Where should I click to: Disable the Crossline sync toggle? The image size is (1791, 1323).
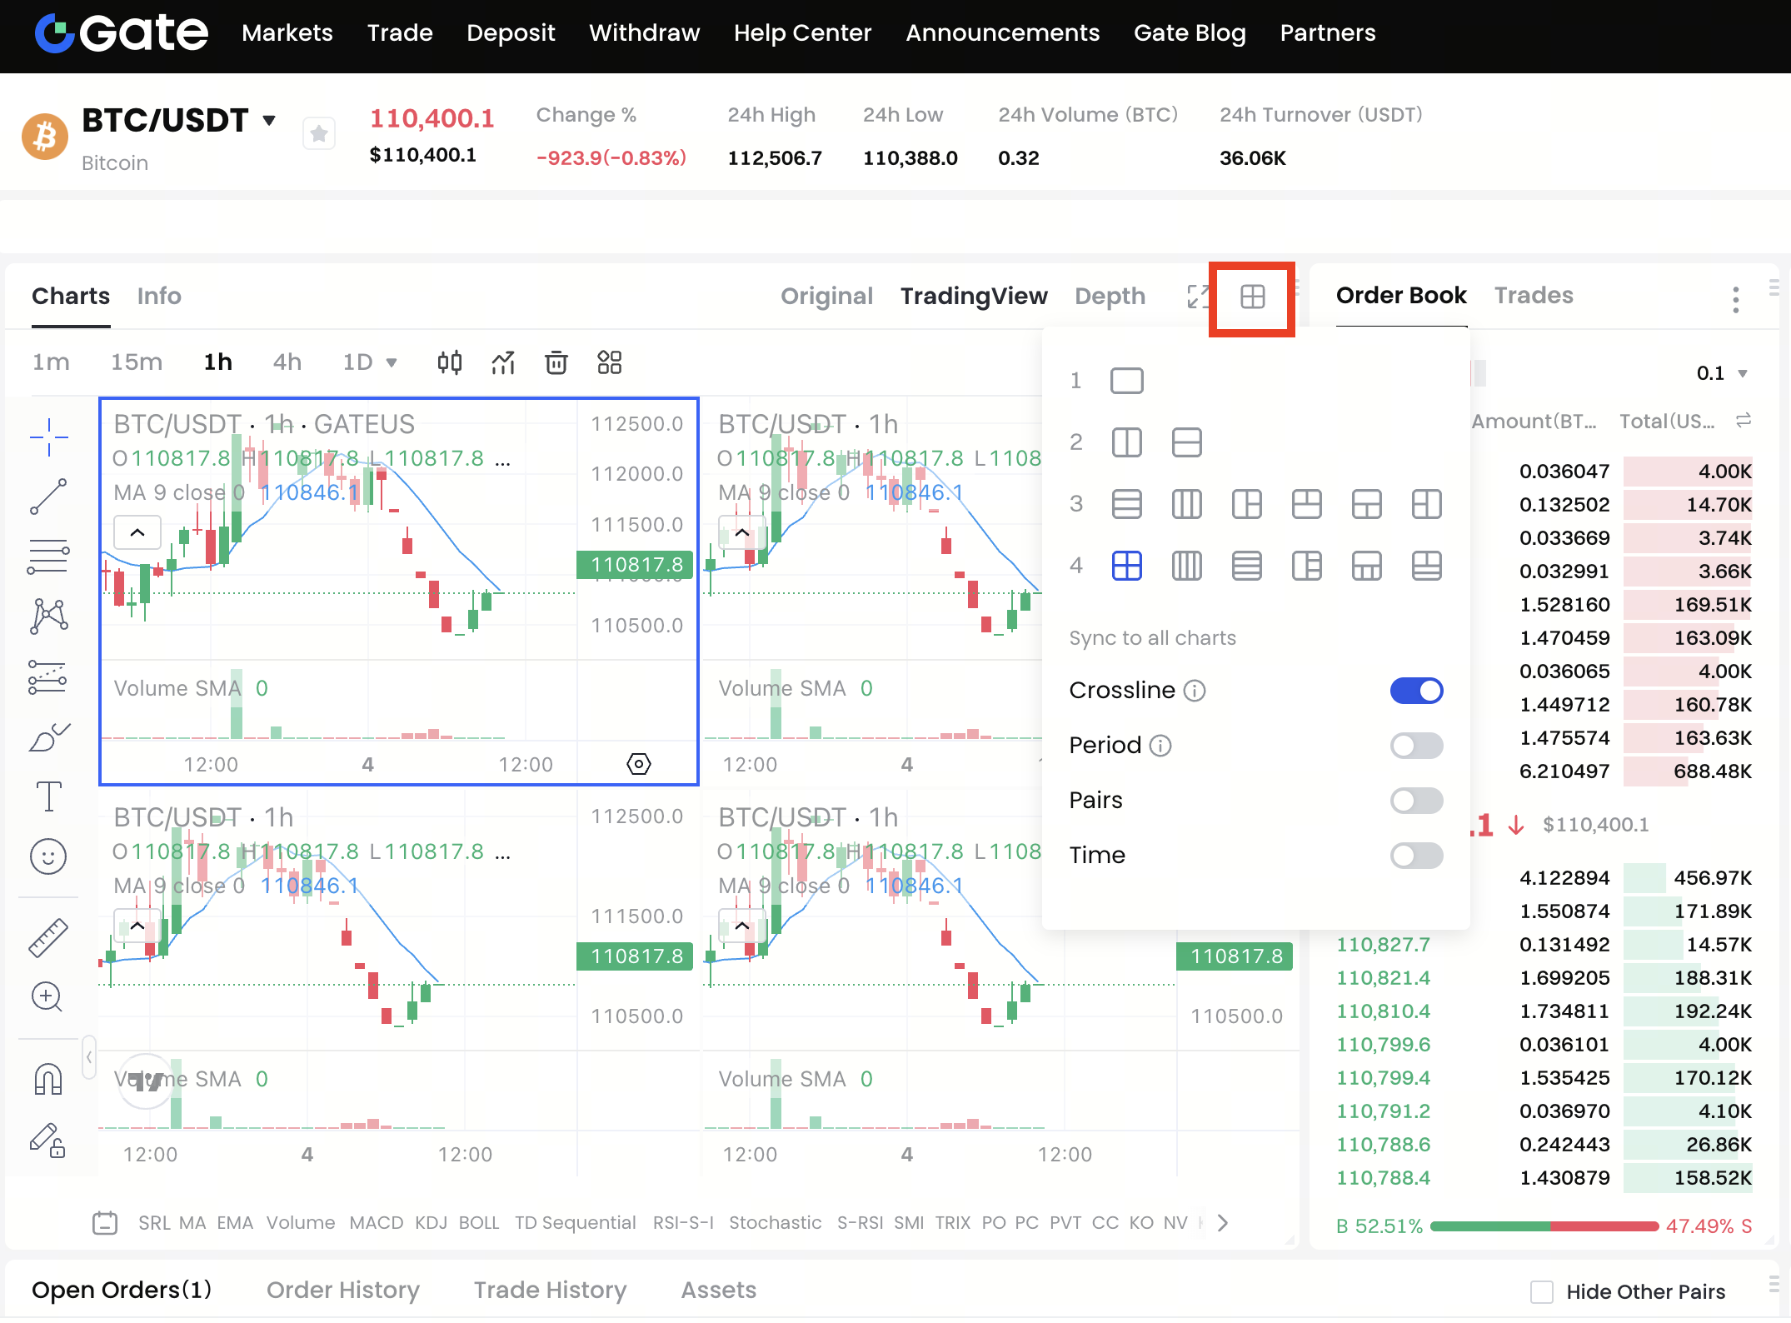click(1416, 691)
